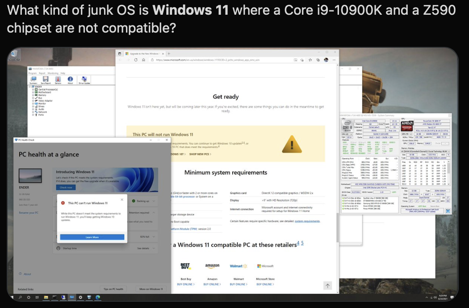Open the Program menu in HWiNFO
The height and width of the screenshot is (308, 469).
33,73
